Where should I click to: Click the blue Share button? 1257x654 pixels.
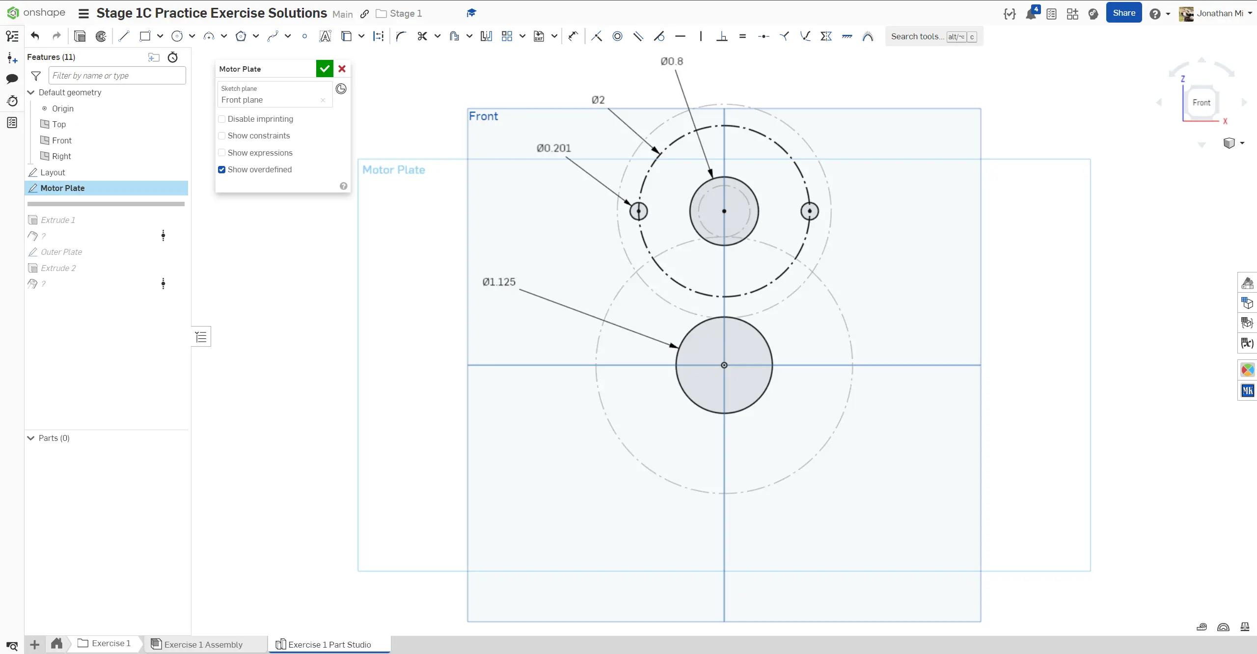(x=1123, y=13)
